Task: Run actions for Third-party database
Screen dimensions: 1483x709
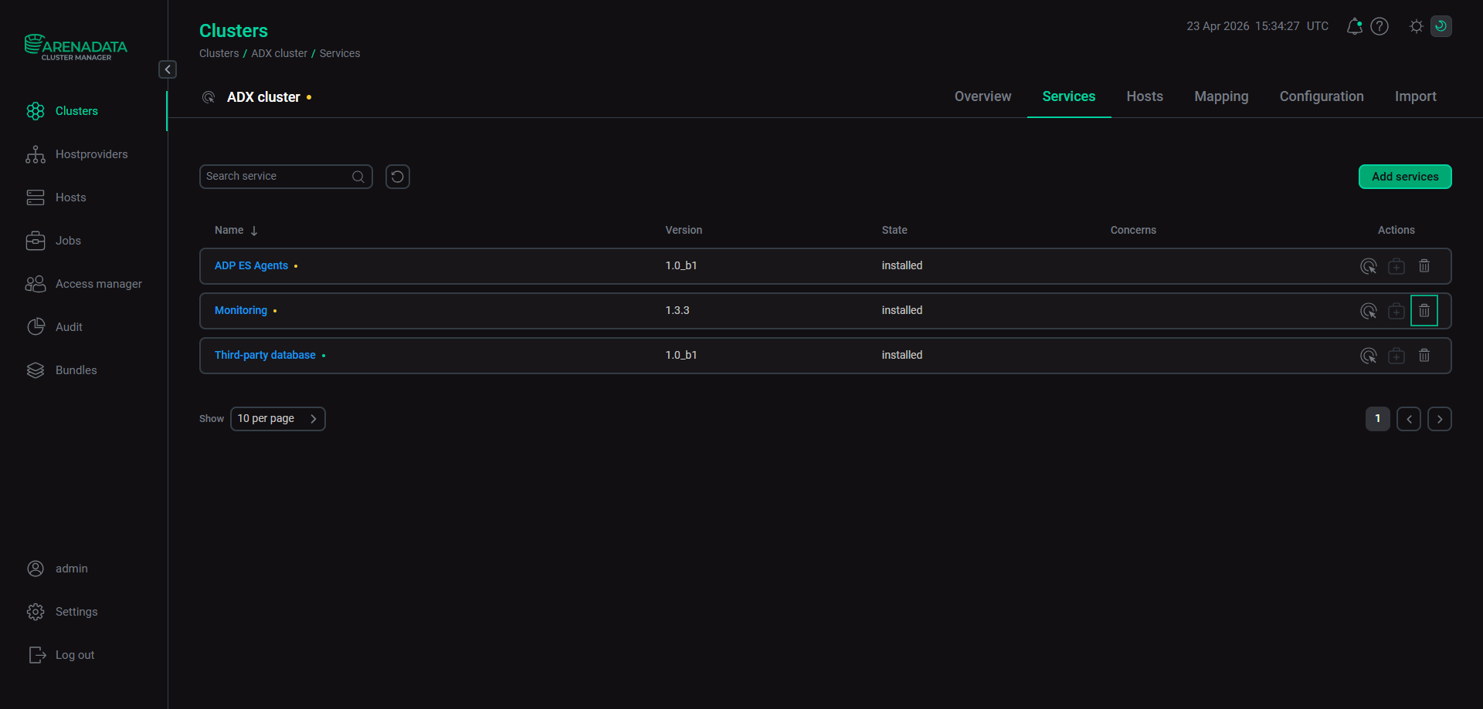Action: [x=1369, y=356]
